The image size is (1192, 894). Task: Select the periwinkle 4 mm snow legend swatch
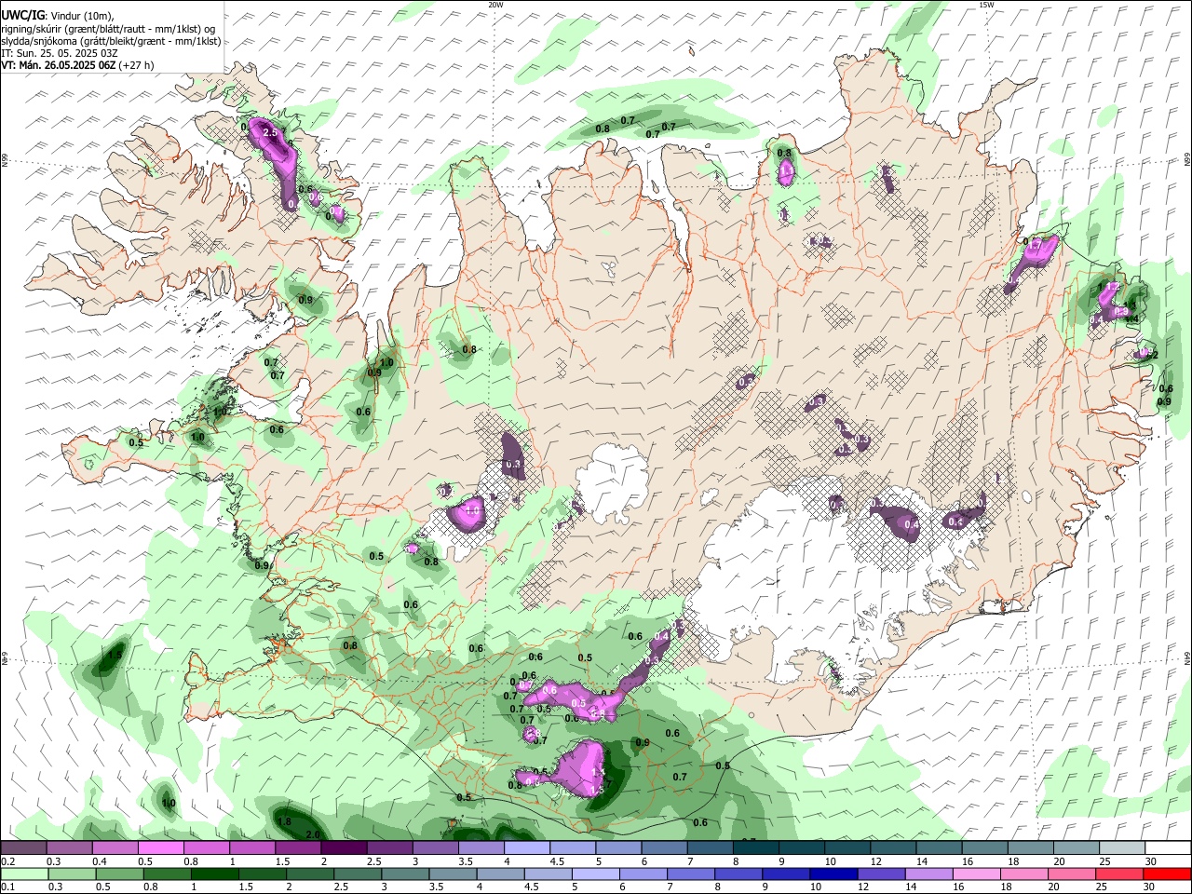pyautogui.click(x=527, y=848)
